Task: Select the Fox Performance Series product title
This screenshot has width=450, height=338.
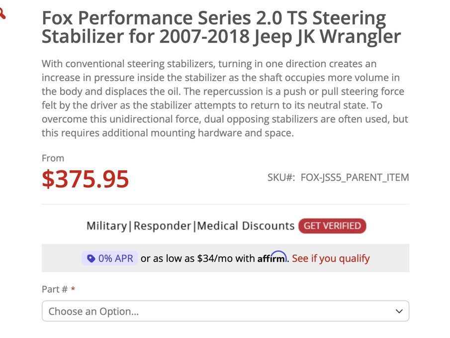Action: pos(221,27)
